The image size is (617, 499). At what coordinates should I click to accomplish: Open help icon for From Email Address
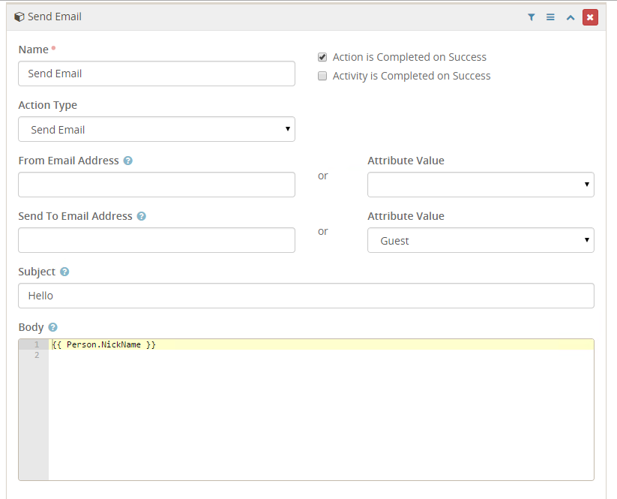click(128, 161)
